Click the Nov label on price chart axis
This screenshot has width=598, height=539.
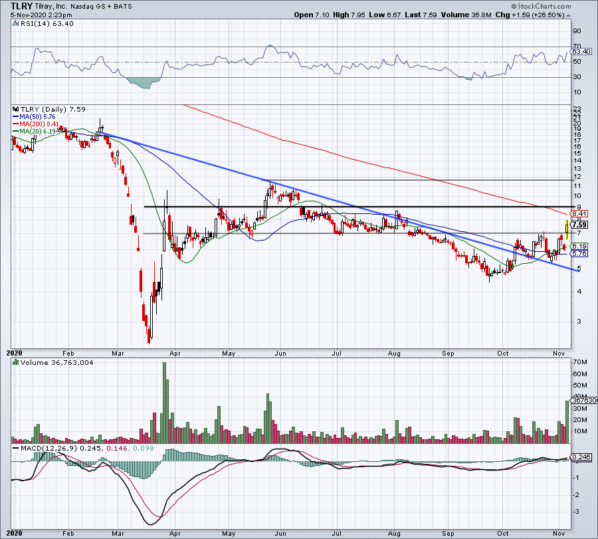559,353
